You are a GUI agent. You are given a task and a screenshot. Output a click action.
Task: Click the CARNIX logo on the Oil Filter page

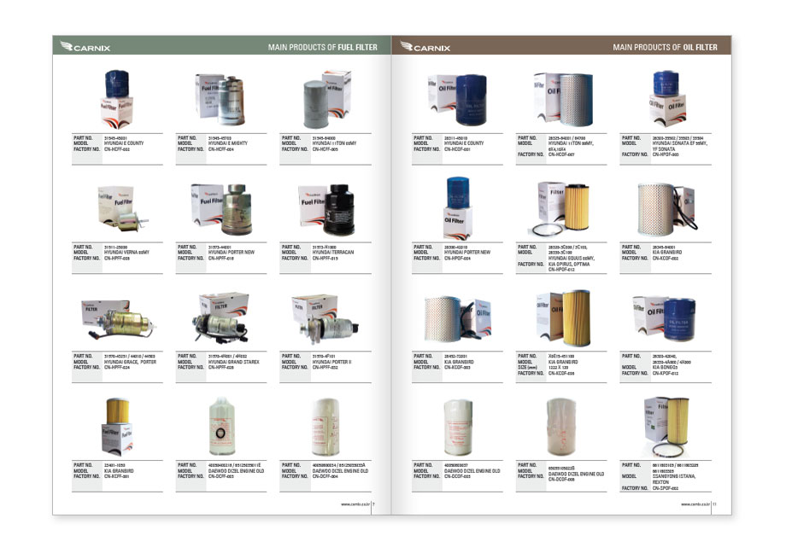(425, 47)
